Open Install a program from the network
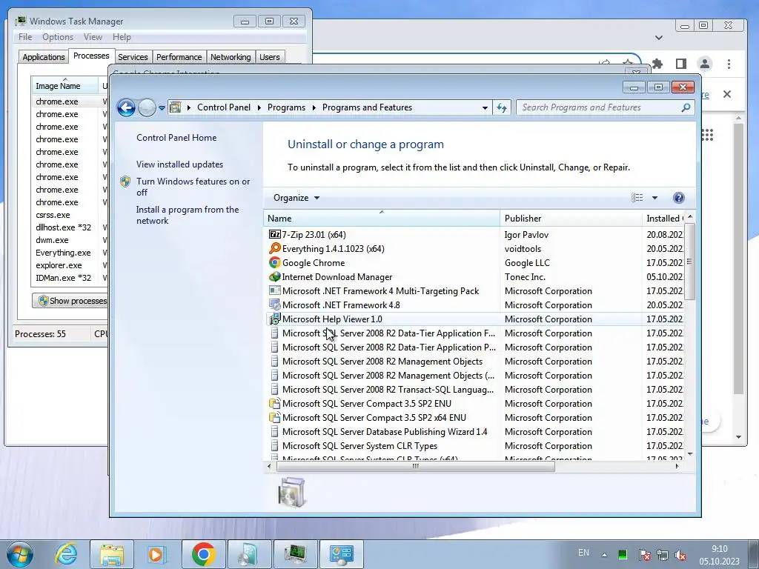 (188, 215)
